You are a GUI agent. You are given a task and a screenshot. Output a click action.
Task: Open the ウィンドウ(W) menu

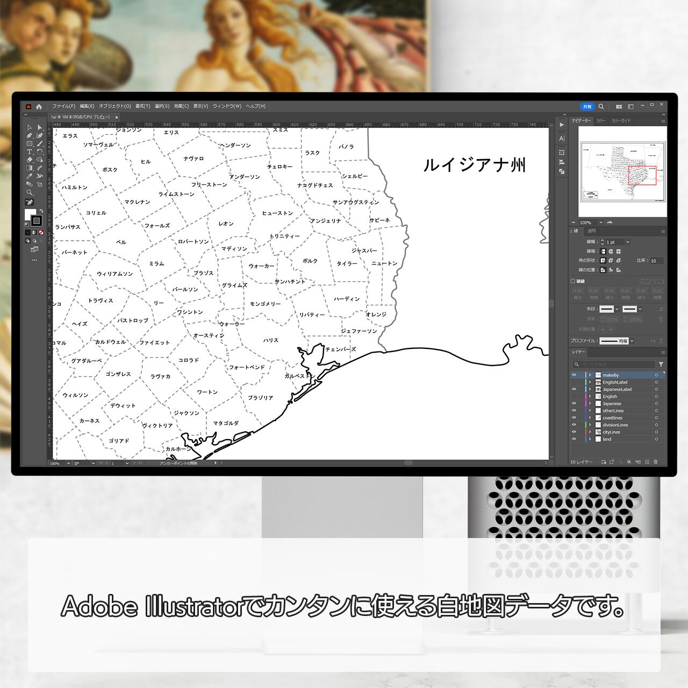tap(227, 106)
